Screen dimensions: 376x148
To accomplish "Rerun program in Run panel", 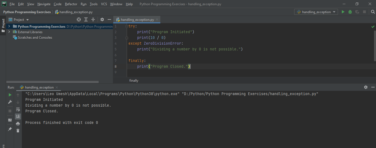I will [10, 95].
